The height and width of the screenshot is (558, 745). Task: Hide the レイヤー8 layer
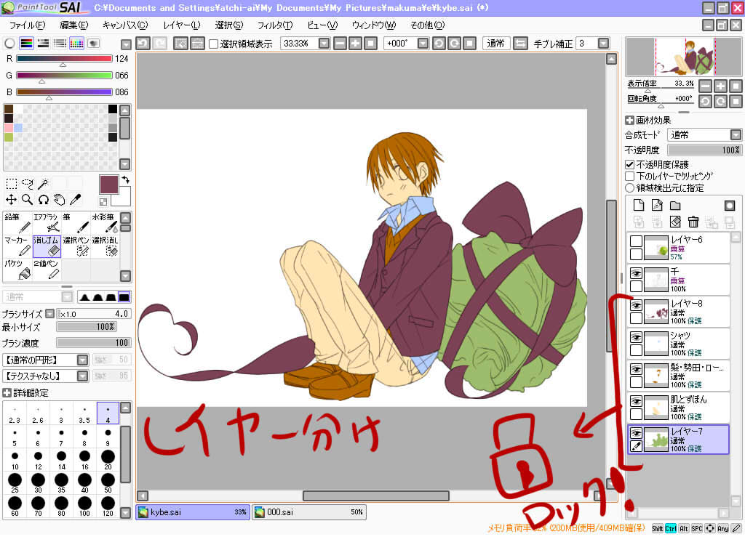(636, 305)
